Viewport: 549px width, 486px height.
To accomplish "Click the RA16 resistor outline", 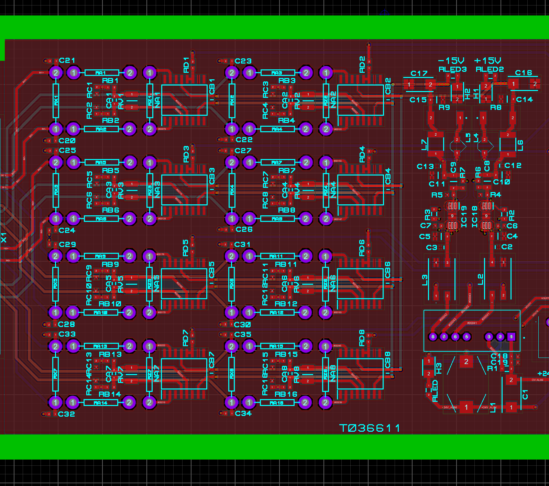I will (x=277, y=403).
